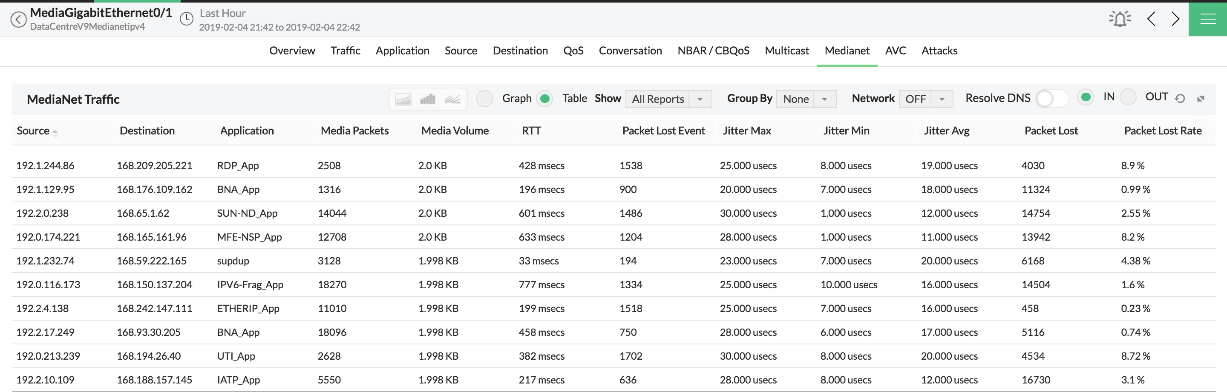This screenshot has width=1227, height=392.
Task: Go to previous interface with left chevron
Action: pos(1151,19)
